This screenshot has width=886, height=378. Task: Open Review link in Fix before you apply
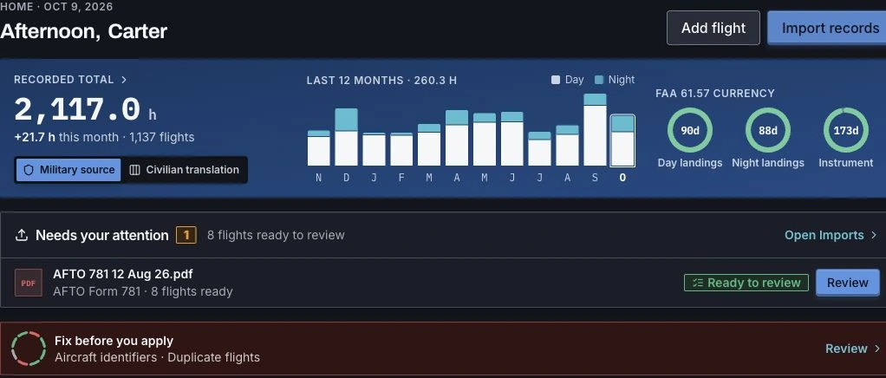tap(846, 349)
